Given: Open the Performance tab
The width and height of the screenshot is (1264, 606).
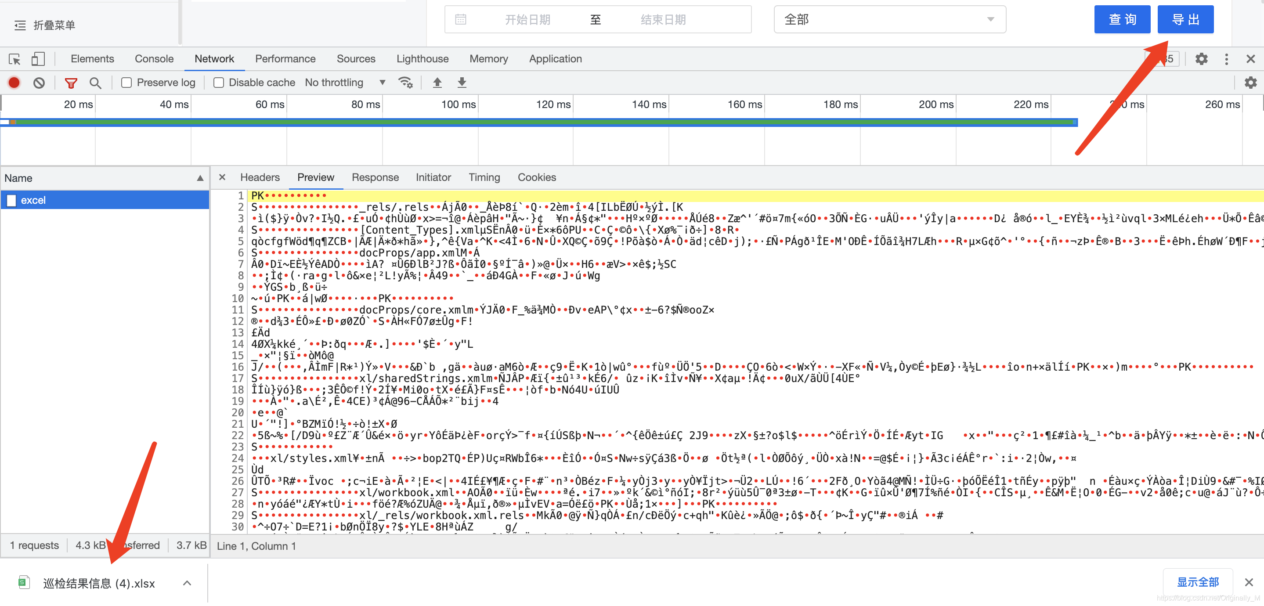Looking at the screenshot, I should (285, 59).
